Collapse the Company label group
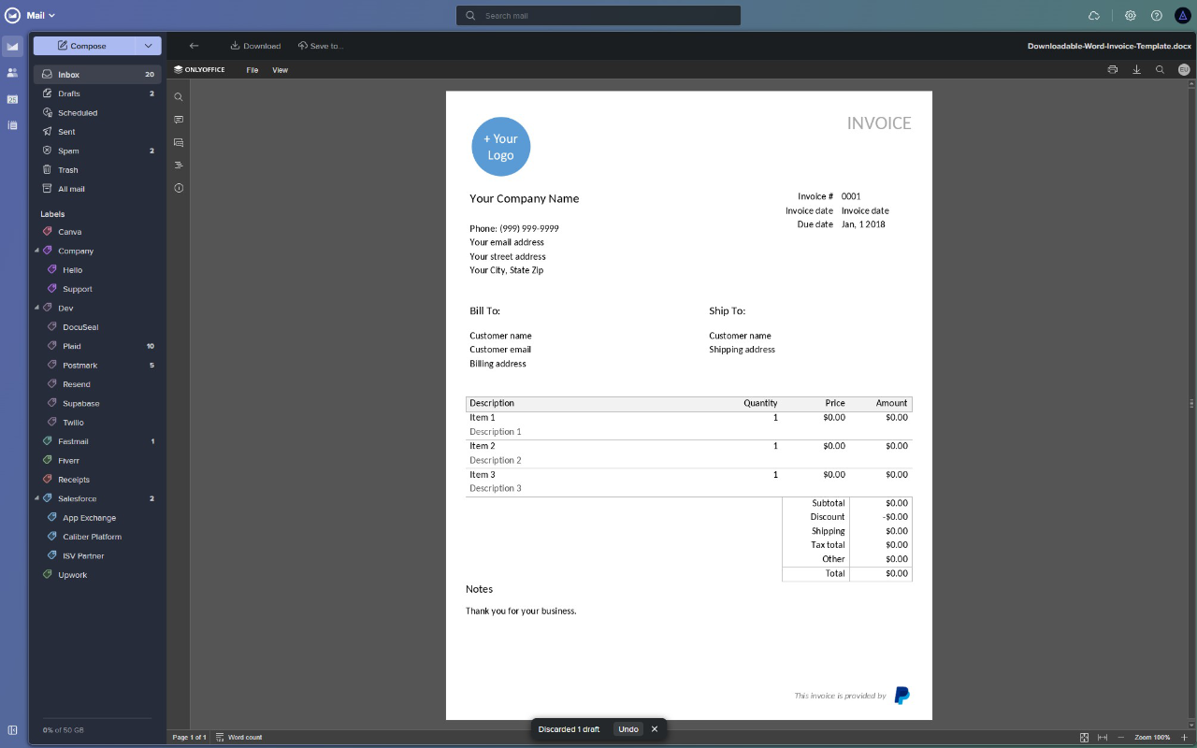Image resolution: width=1197 pixels, height=748 pixels. [x=37, y=251]
